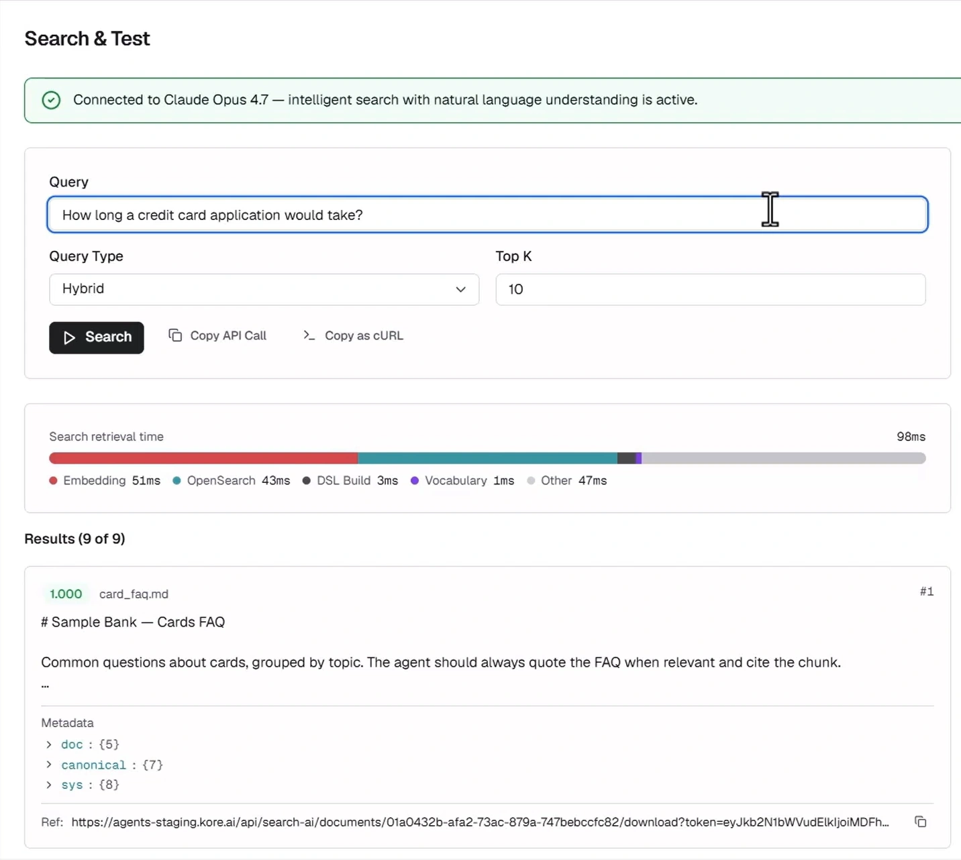Click the Vocabulary 1ms legend entry

point(462,481)
